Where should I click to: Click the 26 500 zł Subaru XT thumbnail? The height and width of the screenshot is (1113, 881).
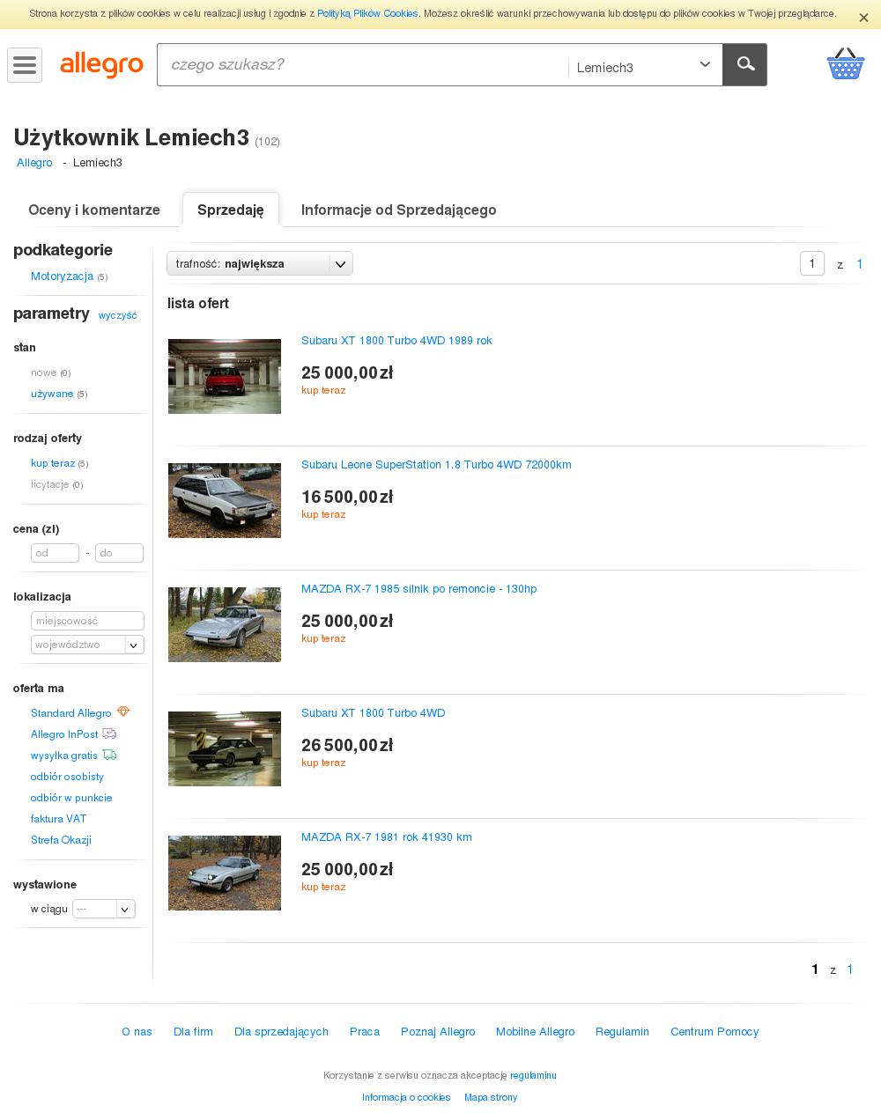pyautogui.click(x=225, y=748)
